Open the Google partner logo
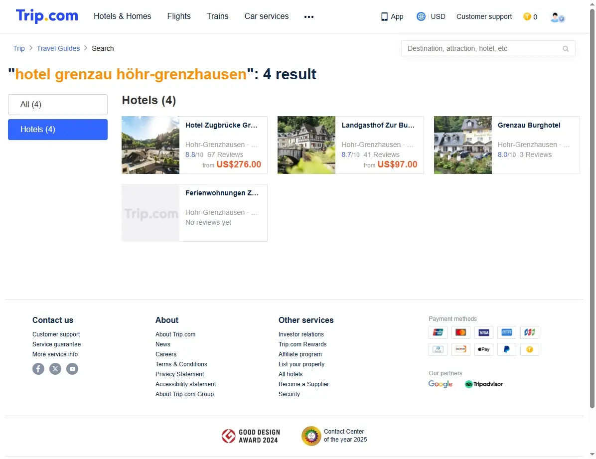Screen dimensions: 596x459 [440, 384]
